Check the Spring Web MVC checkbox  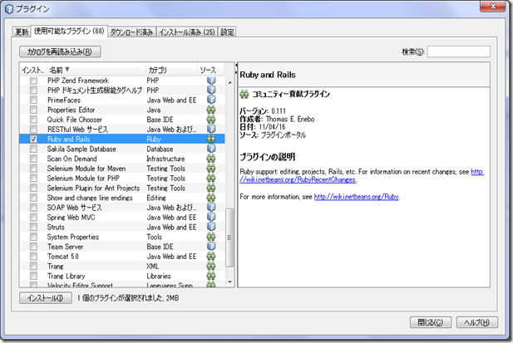[33, 218]
